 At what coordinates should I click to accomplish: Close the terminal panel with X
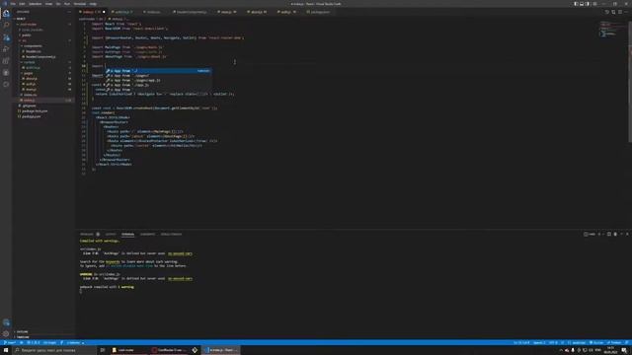627,234
